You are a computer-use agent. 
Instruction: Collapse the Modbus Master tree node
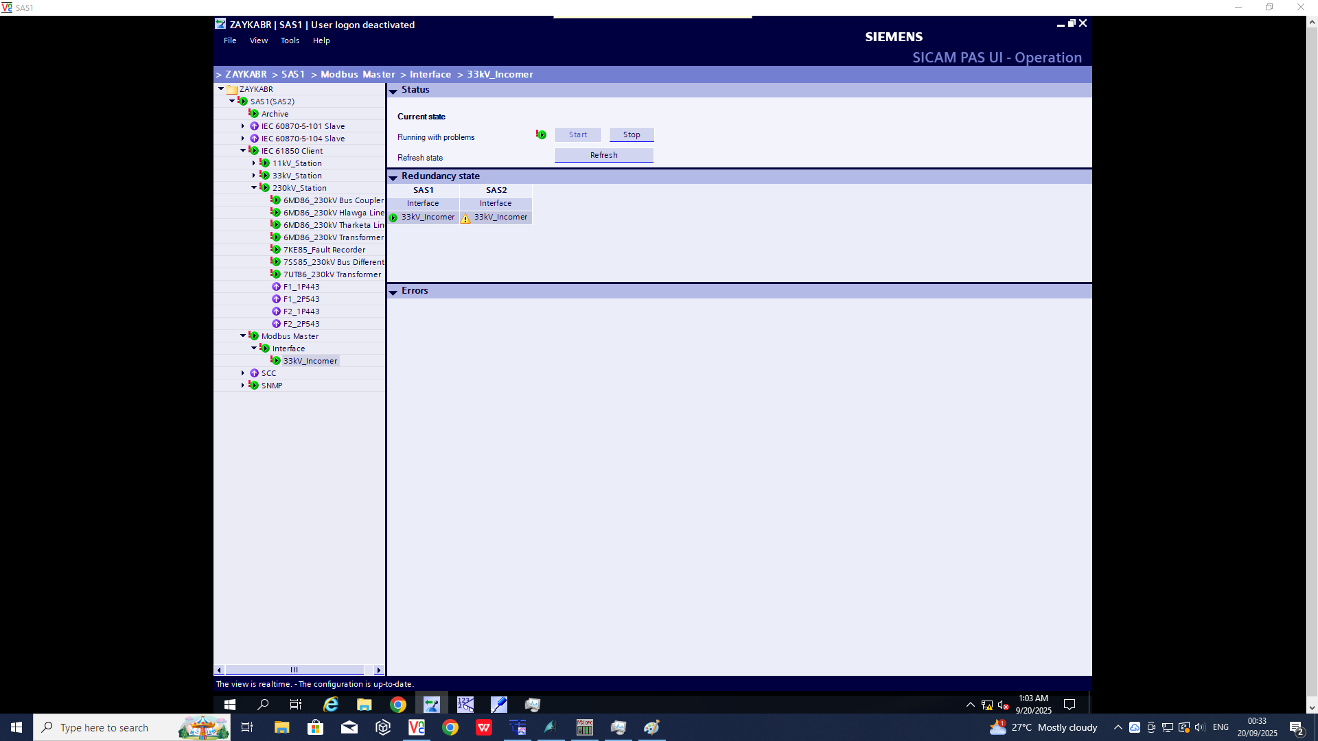tap(242, 336)
